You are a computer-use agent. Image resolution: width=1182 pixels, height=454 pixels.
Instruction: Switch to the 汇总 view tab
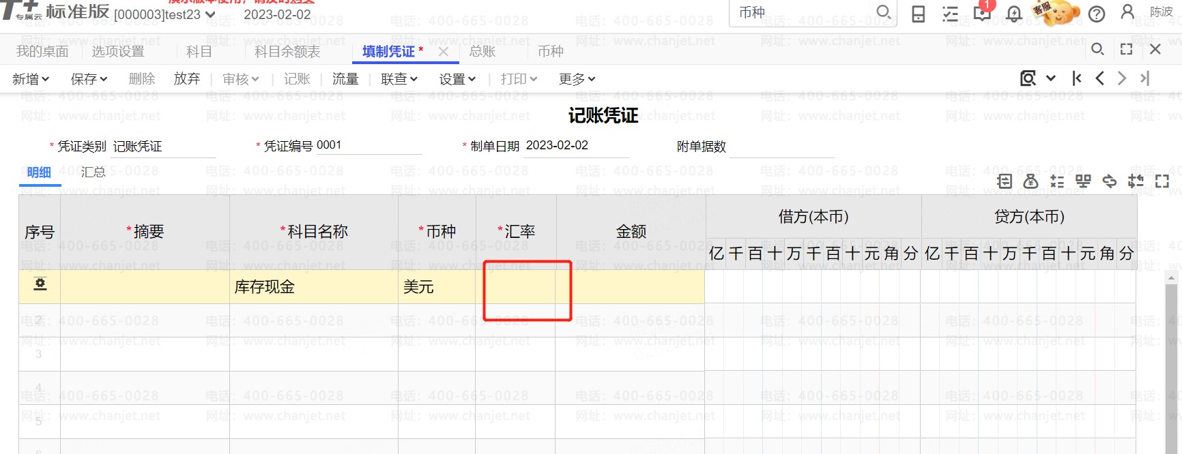93,172
